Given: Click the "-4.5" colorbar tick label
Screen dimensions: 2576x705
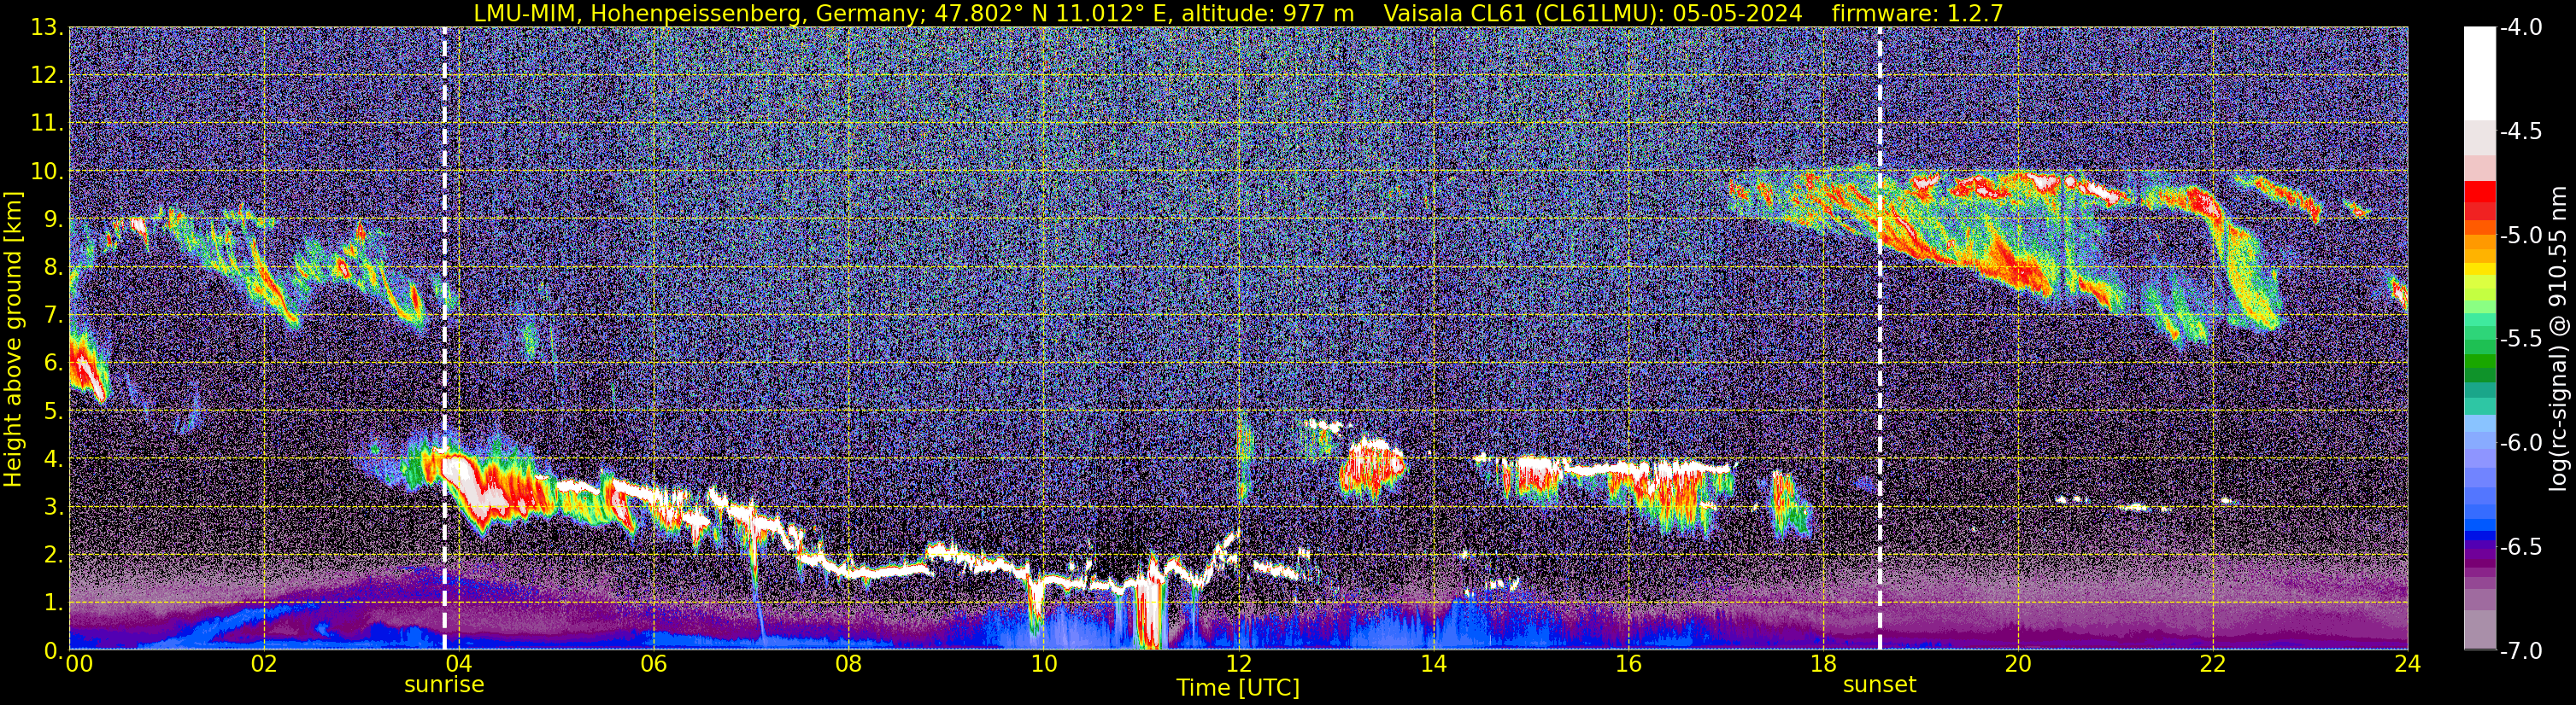Looking at the screenshot, I should 2521,131.
